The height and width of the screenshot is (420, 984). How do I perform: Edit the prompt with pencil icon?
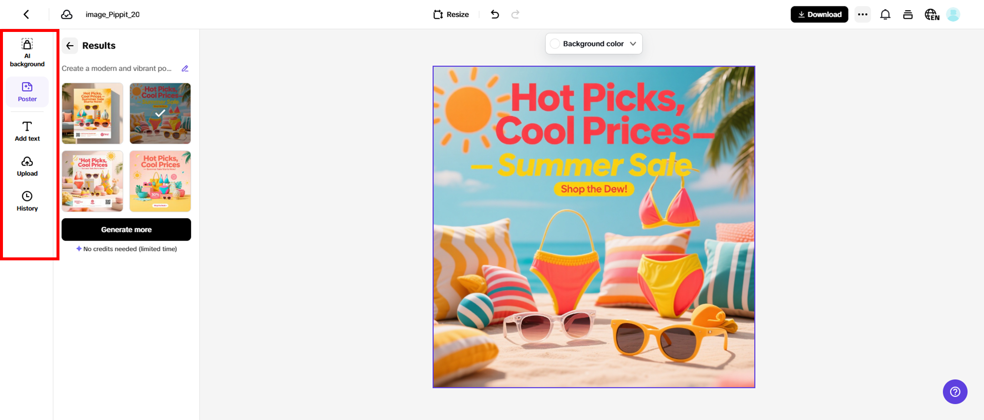click(x=185, y=68)
